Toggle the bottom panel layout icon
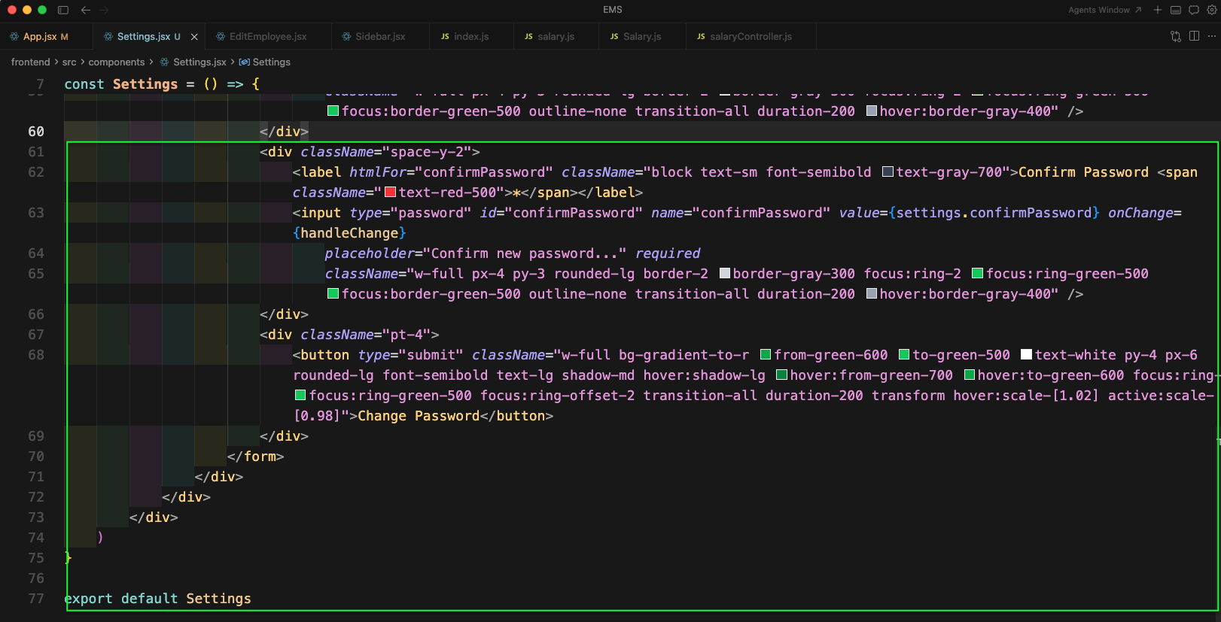The height and width of the screenshot is (622, 1221). 1176,10
